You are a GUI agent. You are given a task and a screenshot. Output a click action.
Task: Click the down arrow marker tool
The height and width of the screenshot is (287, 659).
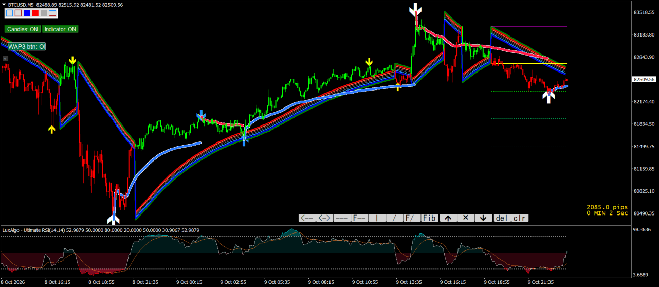point(483,218)
